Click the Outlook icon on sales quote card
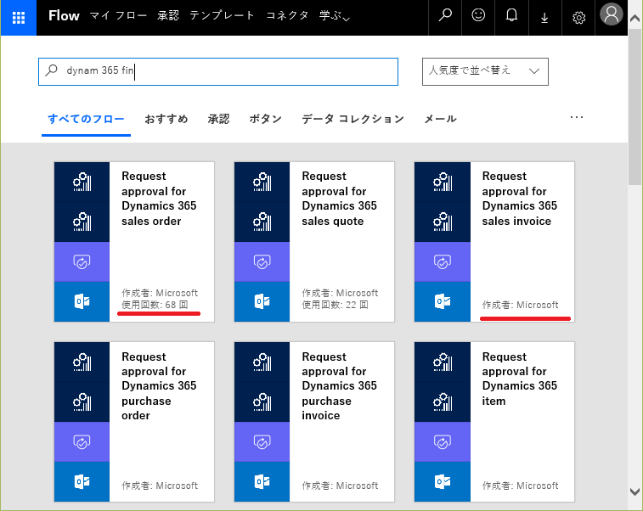Viewport: 643px width, 511px height. click(x=262, y=301)
